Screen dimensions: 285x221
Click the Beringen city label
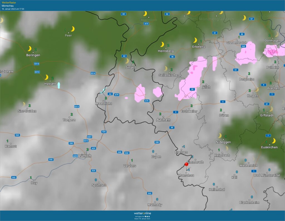[x=33, y=55]
